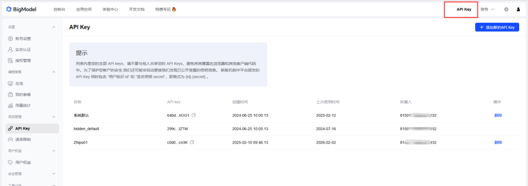Image resolution: width=528 pixels, height=186 pixels.
Task: Click the 系统默认 name cell
Action: pyautogui.click(x=81, y=115)
